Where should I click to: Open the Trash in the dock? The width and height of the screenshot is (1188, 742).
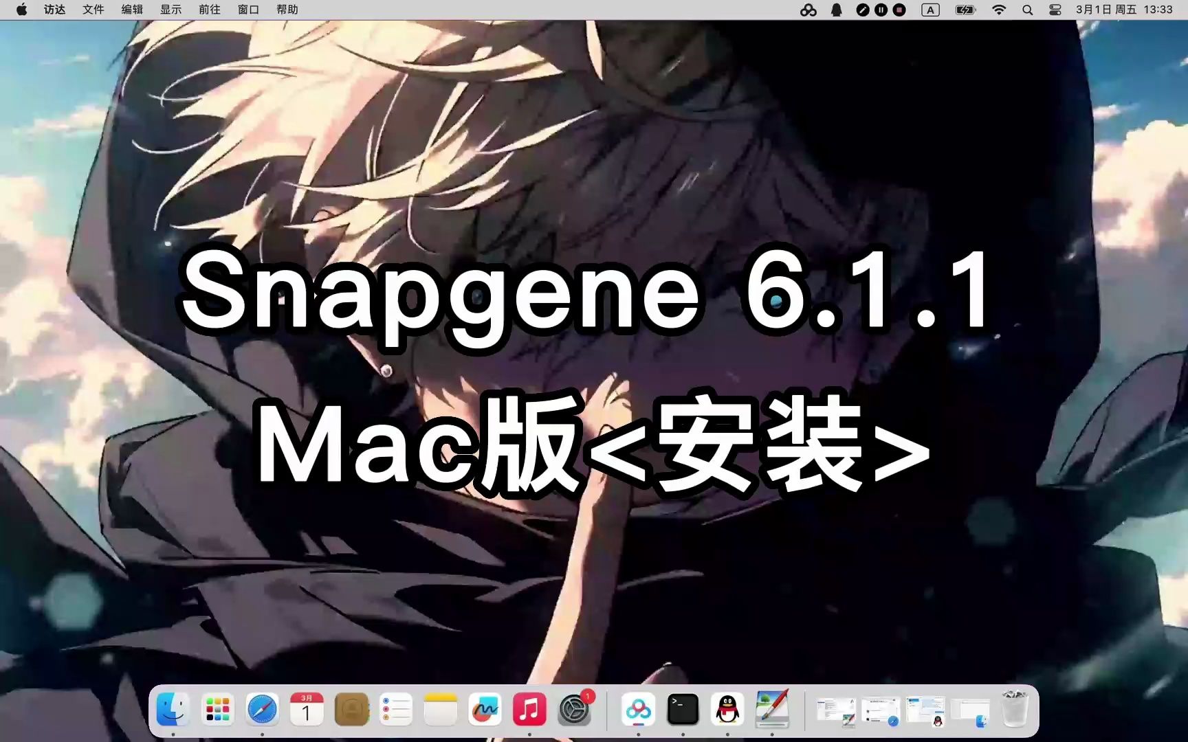[x=1015, y=710]
